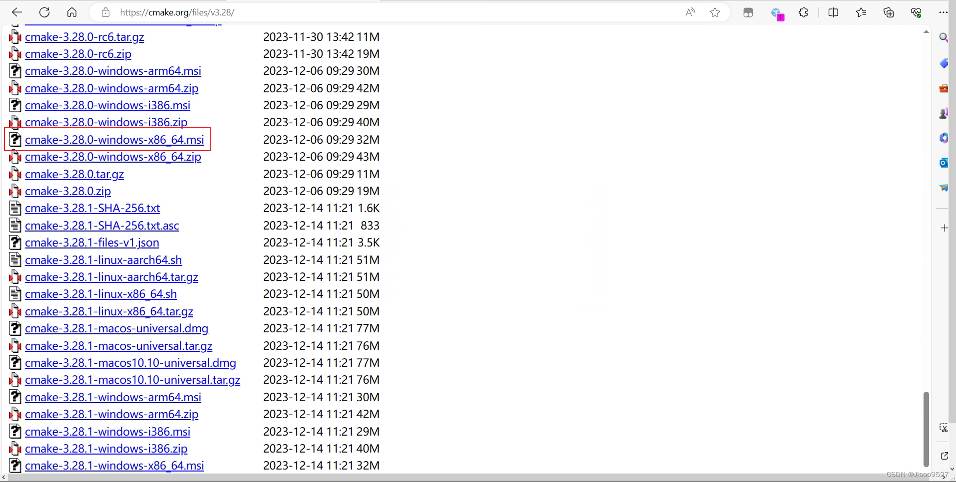Open cmake-3.28.1-SHA-256.txt
Image resolution: width=956 pixels, height=482 pixels.
click(x=92, y=208)
